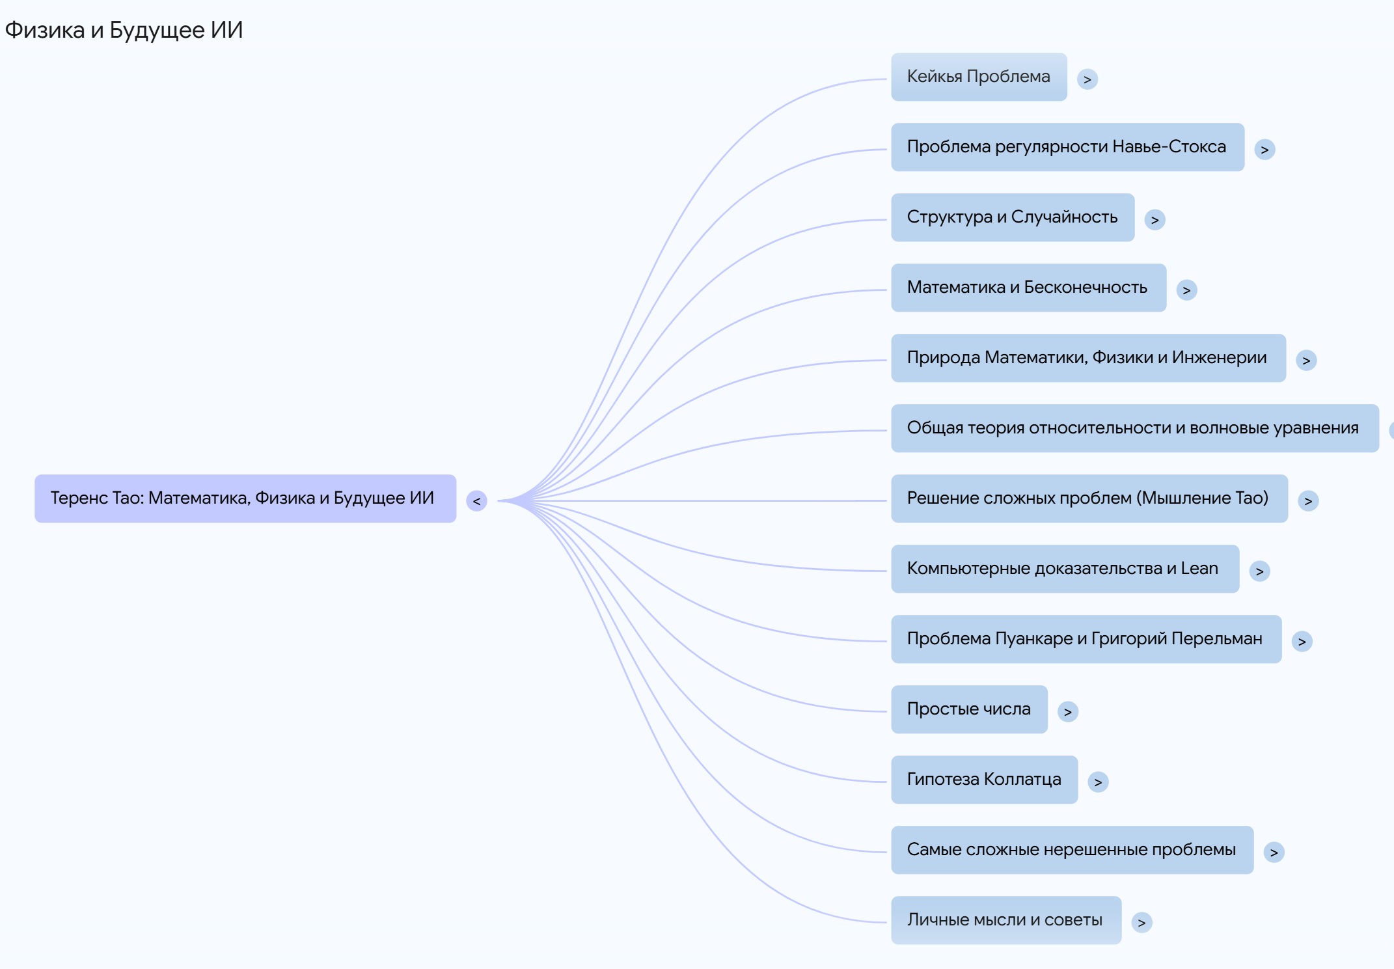Expand the Структура и Случайность branch arrow
The height and width of the screenshot is (969, 1394).
[x=1155, y=220]
